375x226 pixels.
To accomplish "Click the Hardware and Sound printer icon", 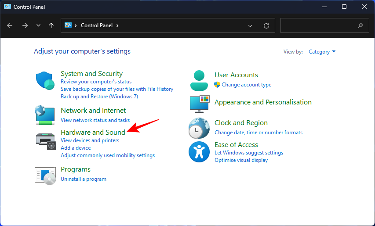I will [x=45, y=140].
